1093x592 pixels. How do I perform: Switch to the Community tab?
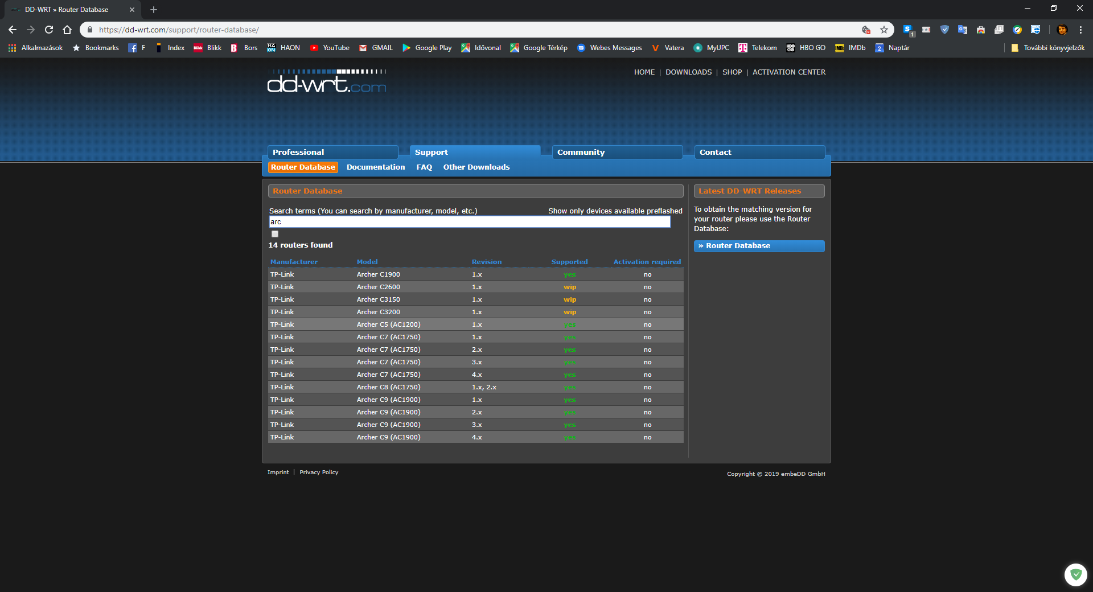pos(618,152)
